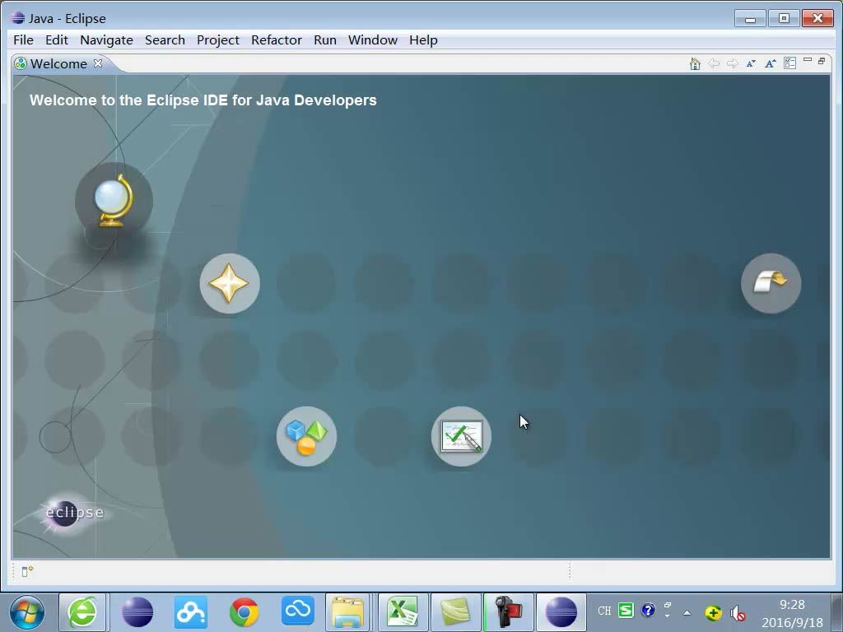This screenshot has height=632, width=843.
Task: Minimize the Welcome view
Action: [808, 60]
